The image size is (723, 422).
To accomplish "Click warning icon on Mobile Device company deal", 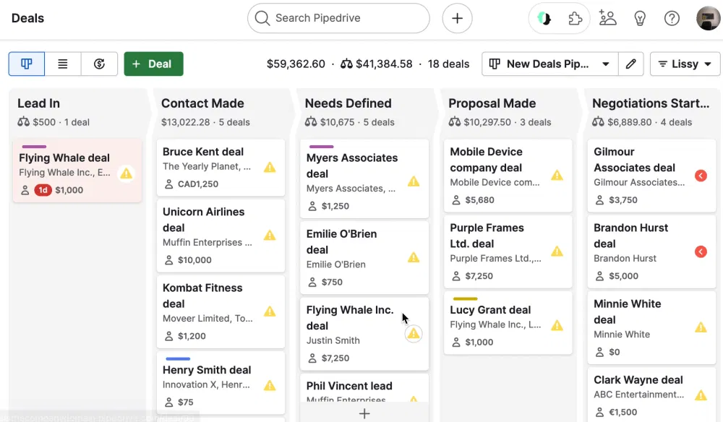I will [557, 176].
